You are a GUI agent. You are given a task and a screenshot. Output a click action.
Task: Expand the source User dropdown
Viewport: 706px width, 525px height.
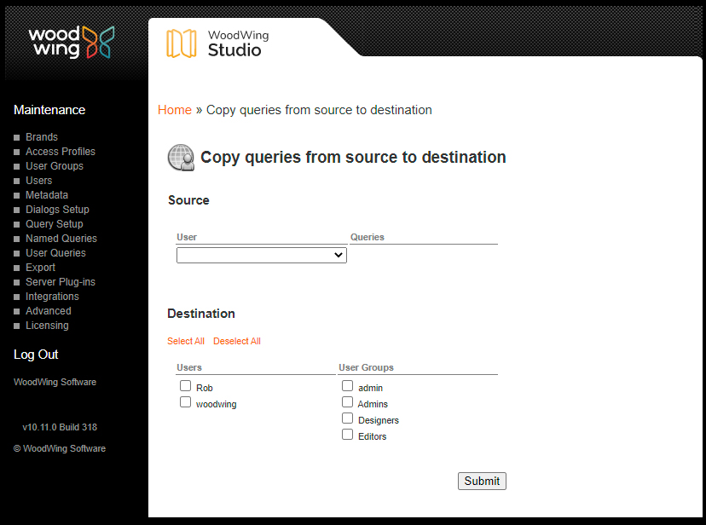point(262,255)
